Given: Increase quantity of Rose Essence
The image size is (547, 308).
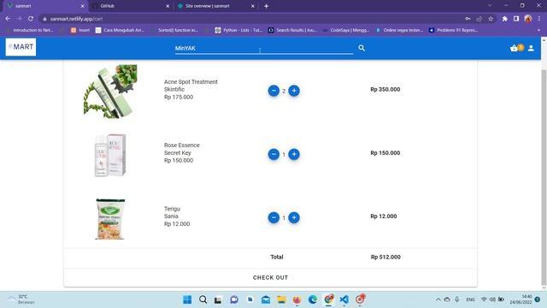Looking at the screenshot, I should (294, 154).
